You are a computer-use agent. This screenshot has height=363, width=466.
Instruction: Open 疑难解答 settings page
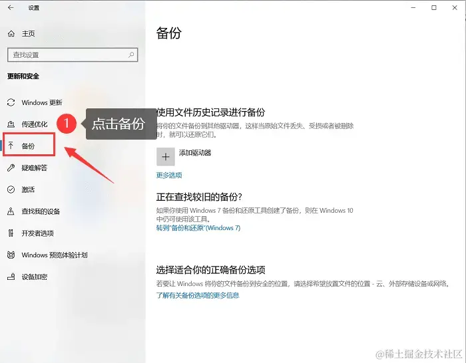click(x=35, y=168)
